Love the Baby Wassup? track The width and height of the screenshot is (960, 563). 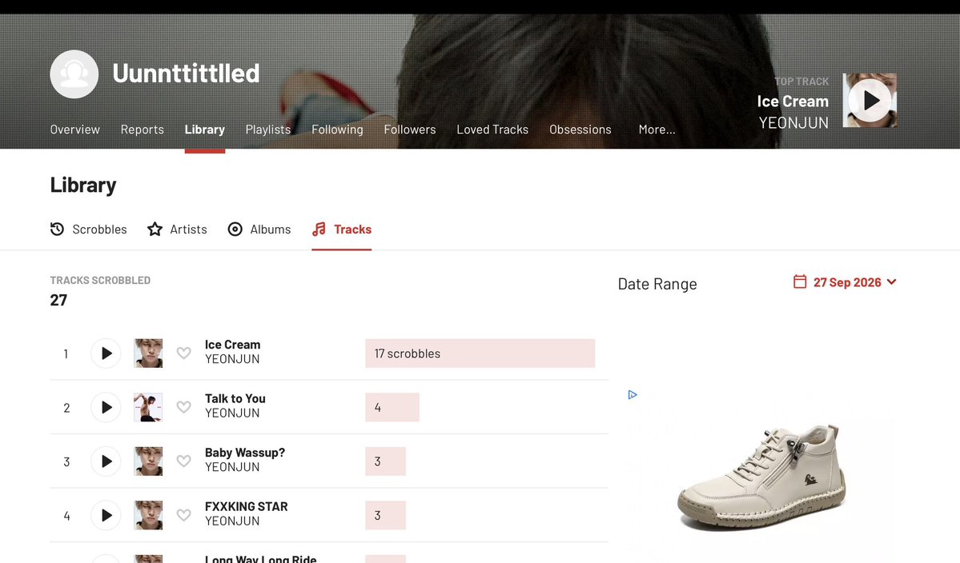click(x=183, y=461)
